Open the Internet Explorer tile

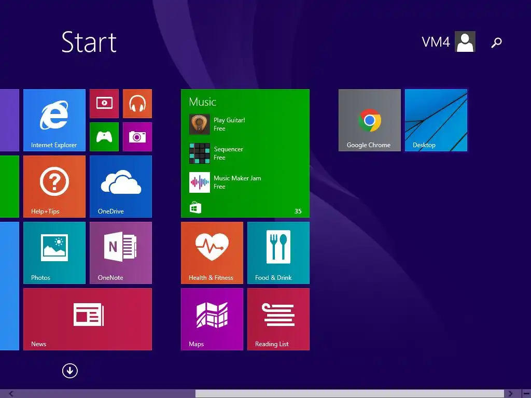tap(54, 120)
